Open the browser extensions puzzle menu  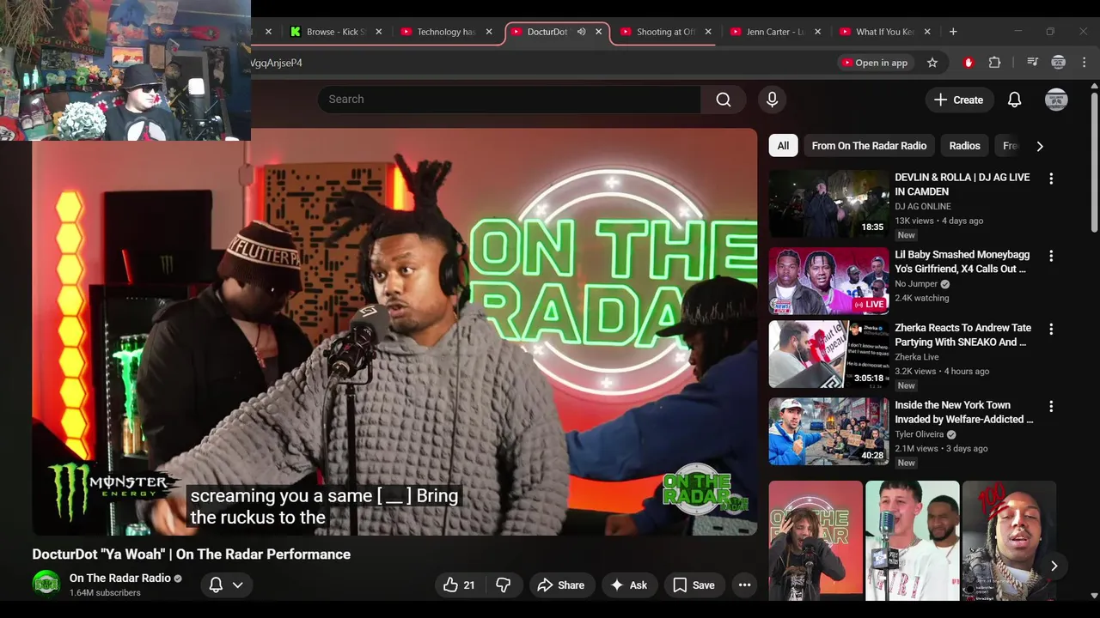tap(995, 63)
